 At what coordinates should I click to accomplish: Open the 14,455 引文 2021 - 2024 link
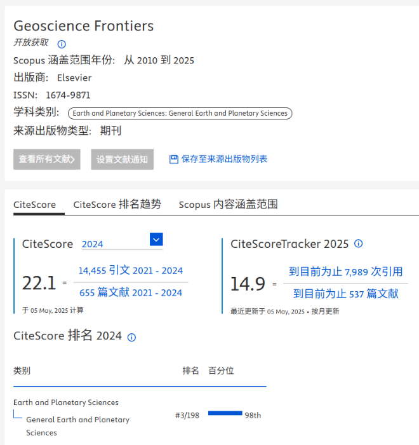[x=131, y=270]
